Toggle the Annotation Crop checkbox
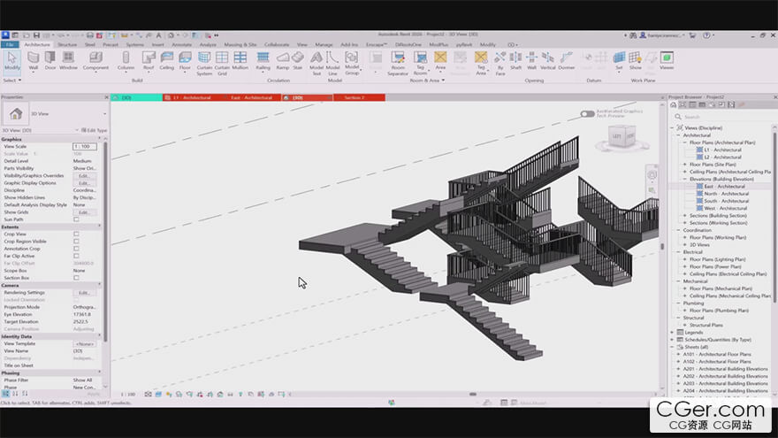This screenshot has height=438, width=778. pyautogui.click(x=76, y=249)
